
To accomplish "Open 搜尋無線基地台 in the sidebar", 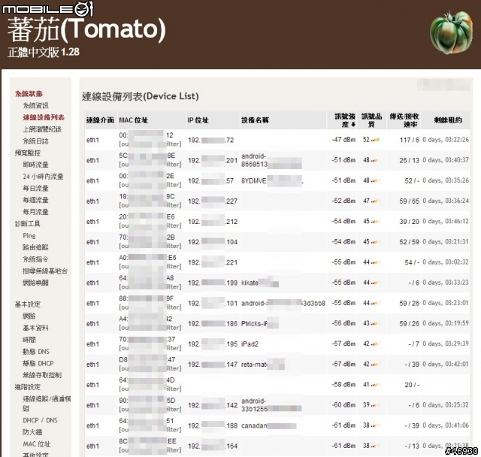I will (45, 271).
